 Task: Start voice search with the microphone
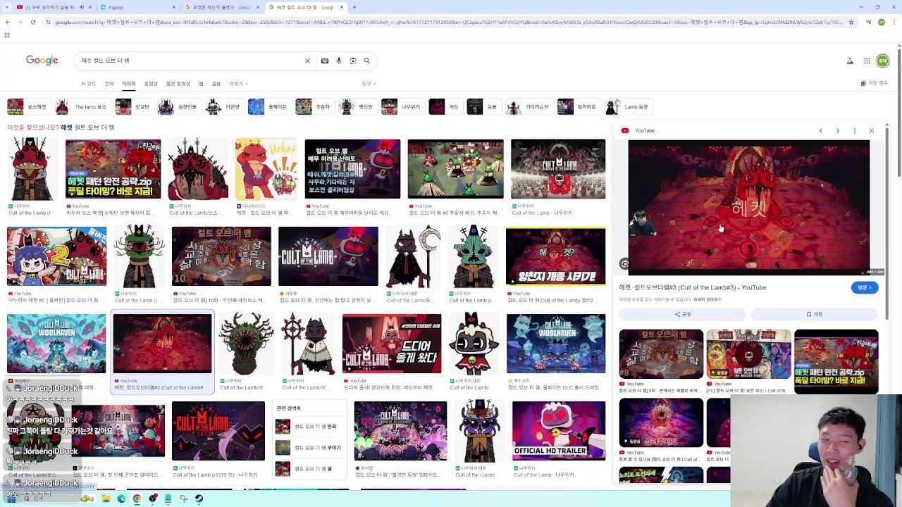[339, 61]
